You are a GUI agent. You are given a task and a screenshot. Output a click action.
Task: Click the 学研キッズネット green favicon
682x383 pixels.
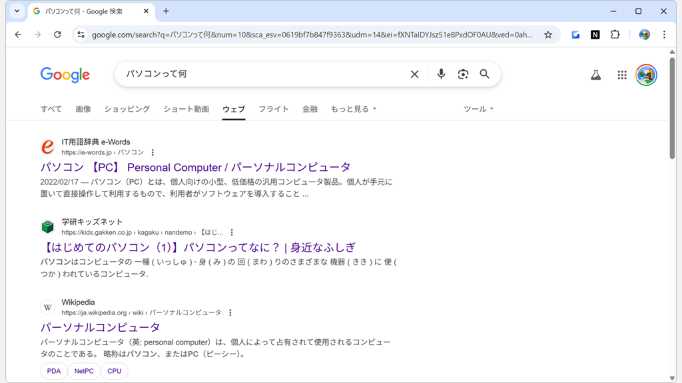coord(48,227)
